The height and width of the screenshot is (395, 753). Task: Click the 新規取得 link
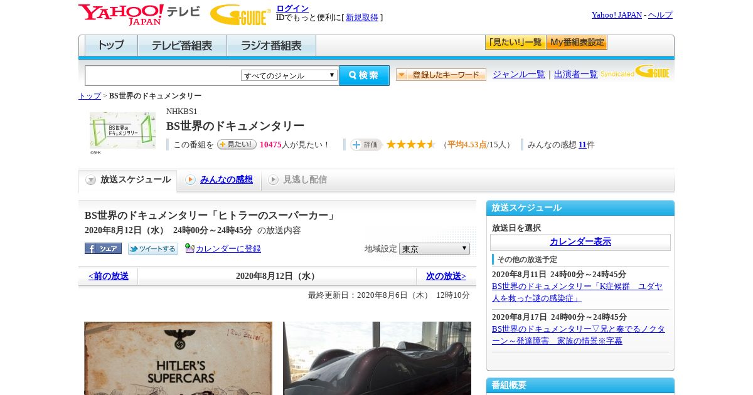[362, 18]
